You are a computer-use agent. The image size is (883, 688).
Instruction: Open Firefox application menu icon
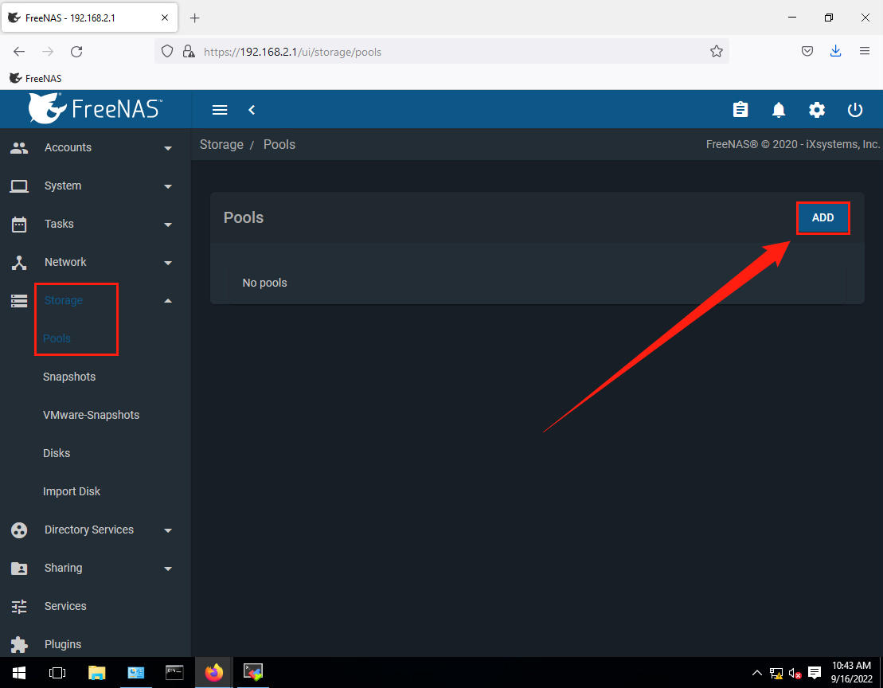[x=865, y=51]
